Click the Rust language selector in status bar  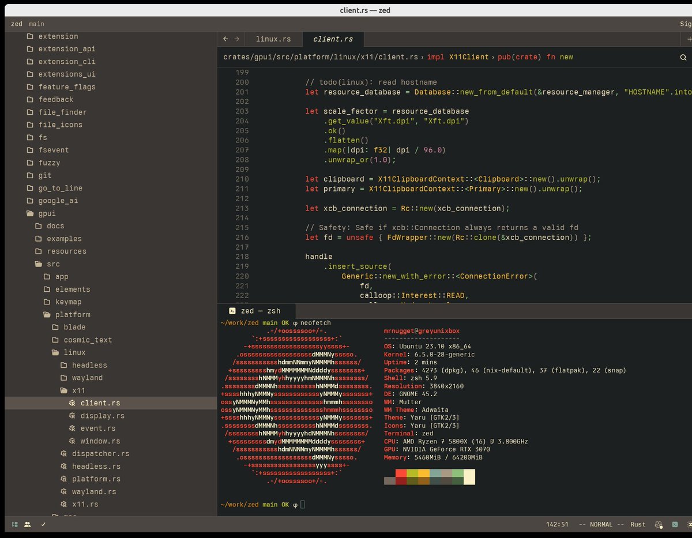[x=638, y=525]
